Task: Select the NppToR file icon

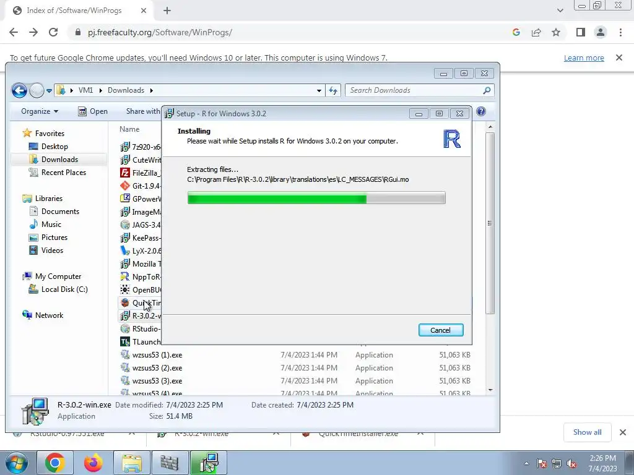Action: pos(125,276)
